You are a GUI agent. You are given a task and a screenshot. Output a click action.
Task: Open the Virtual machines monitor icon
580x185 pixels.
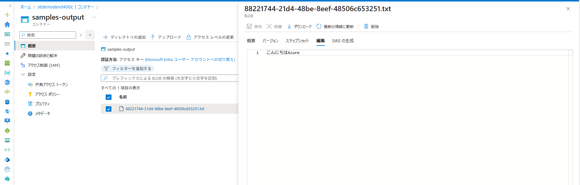coord(7,121)
